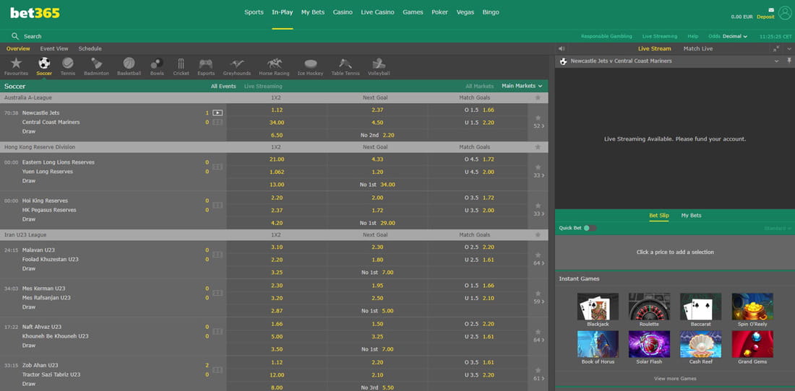Screen dimensions: 795x391
Task: Select the Cricket sport icon
Action: coord(181,63)
